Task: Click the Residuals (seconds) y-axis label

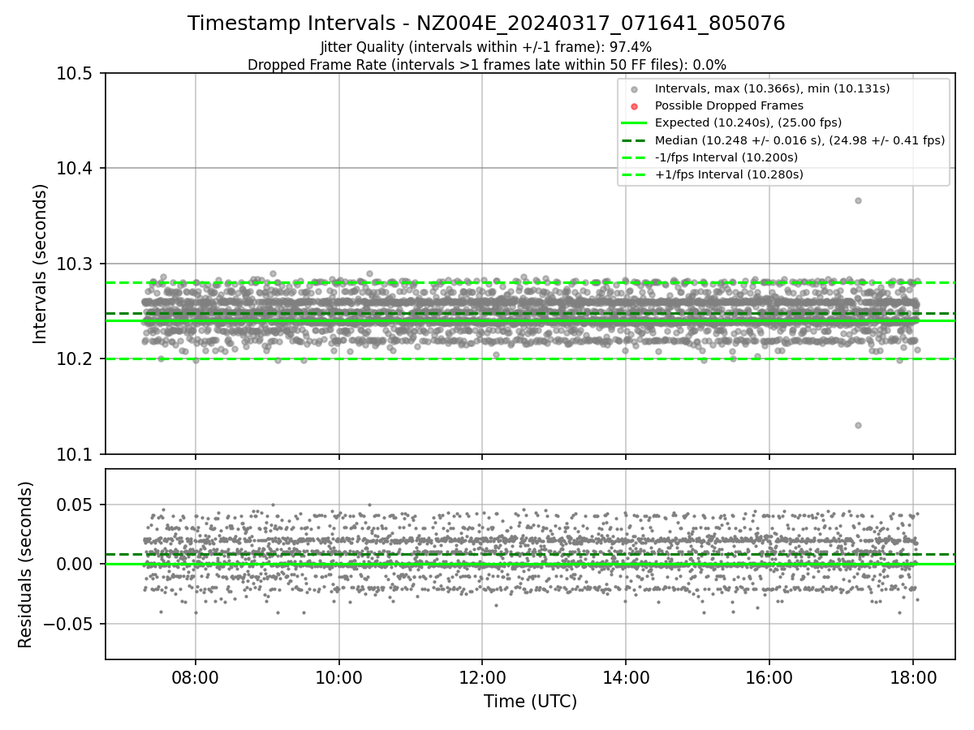Action: 26,565
